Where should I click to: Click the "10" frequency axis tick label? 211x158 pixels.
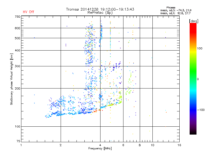point(152,145)
